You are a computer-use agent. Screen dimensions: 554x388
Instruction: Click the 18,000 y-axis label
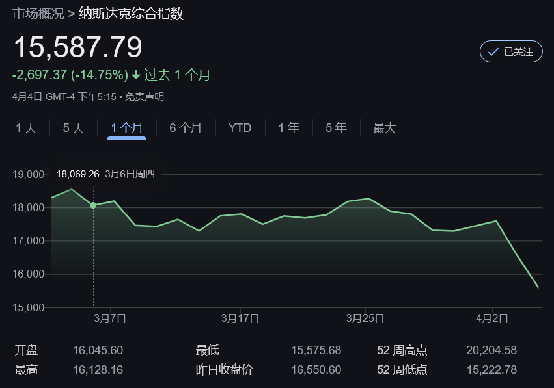coord(28,207)
